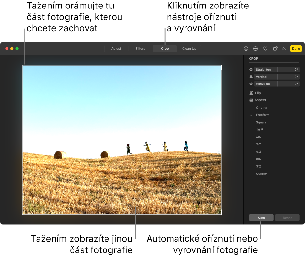This screenshot has height=257, width=306.
Task: Click the top-right crop corner handle
Action: [221, 66]
